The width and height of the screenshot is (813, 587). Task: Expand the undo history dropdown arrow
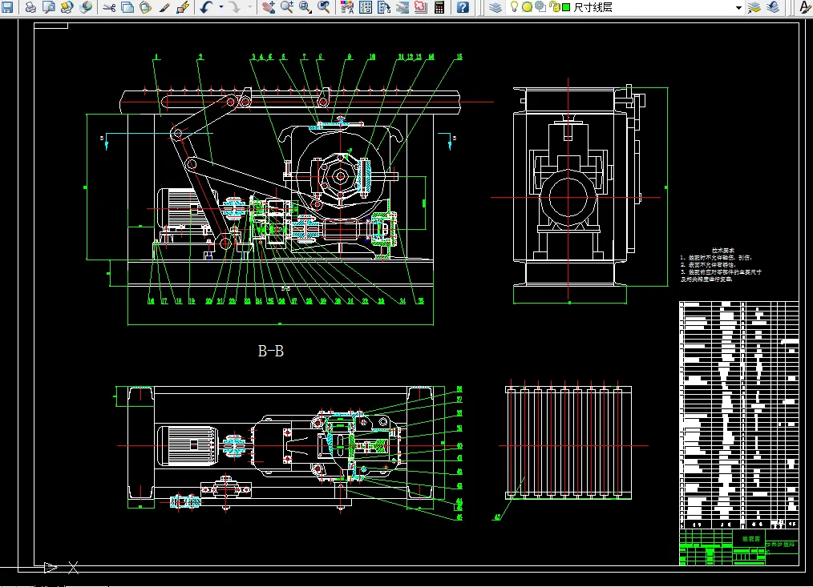click(220, 6)
